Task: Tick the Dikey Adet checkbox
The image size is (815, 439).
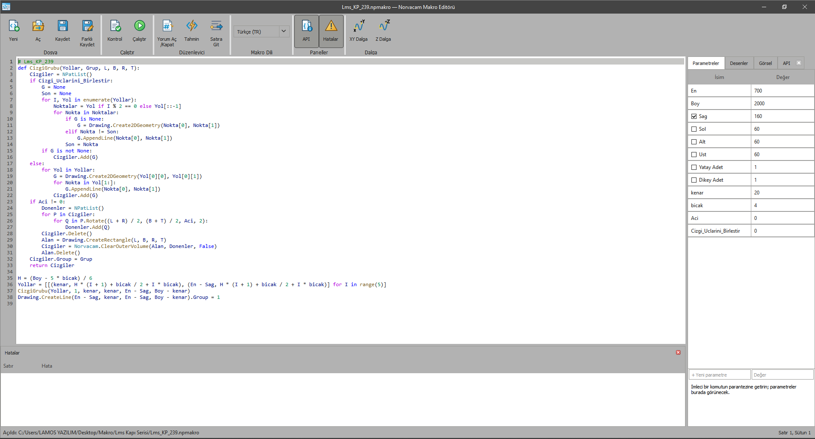Action: pyautogui.click(x=694, y=180)
